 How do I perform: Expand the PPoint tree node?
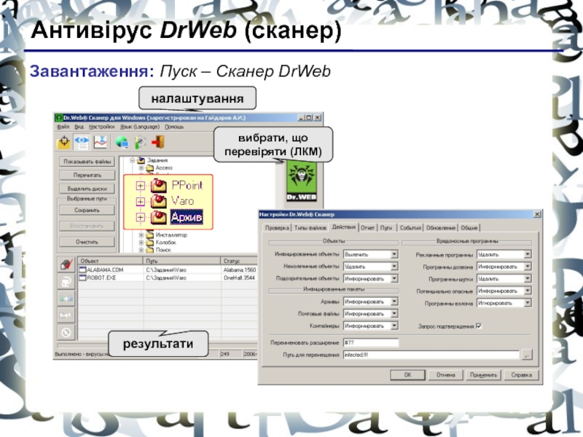pos(140,186)
